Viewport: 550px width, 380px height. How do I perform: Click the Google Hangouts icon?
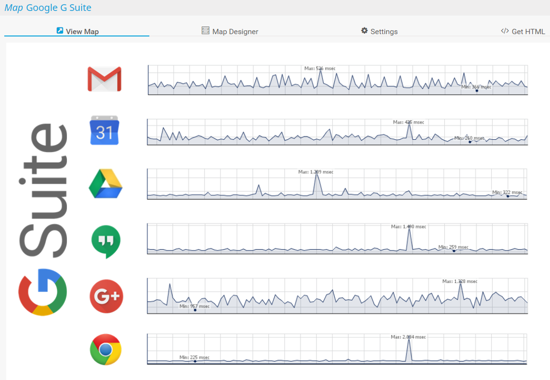click(x=106, y=242)
